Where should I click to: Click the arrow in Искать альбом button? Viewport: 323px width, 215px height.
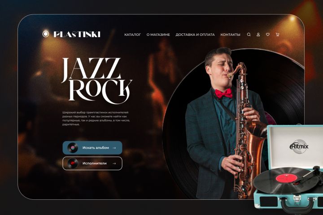(114, 148)
